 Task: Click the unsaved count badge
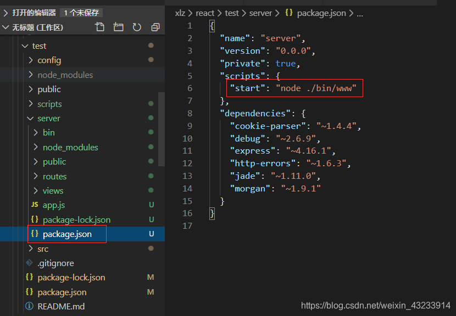click(x=81, y=13)
